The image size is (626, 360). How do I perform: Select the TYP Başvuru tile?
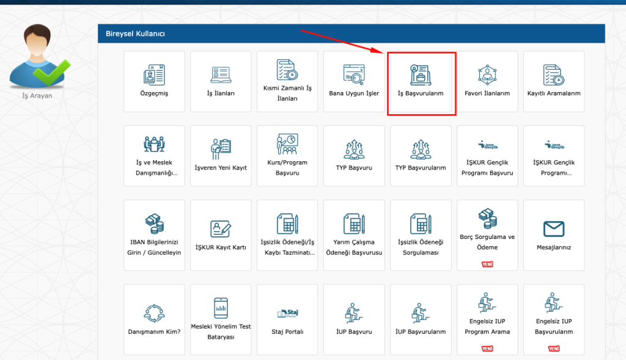[x=354, y=156]
